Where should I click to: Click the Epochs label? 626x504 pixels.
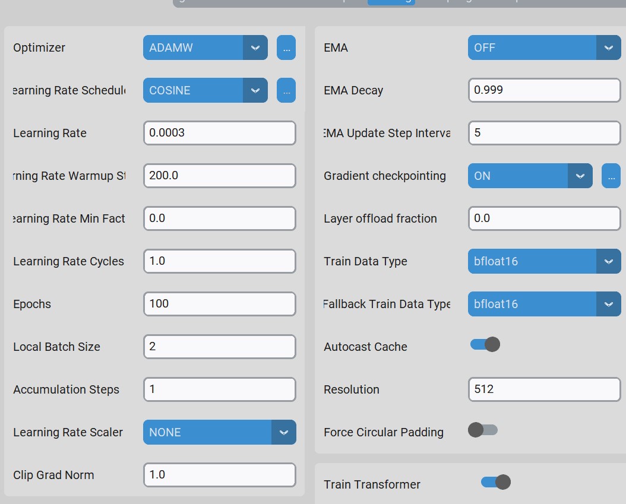click(x=32, y=304)
